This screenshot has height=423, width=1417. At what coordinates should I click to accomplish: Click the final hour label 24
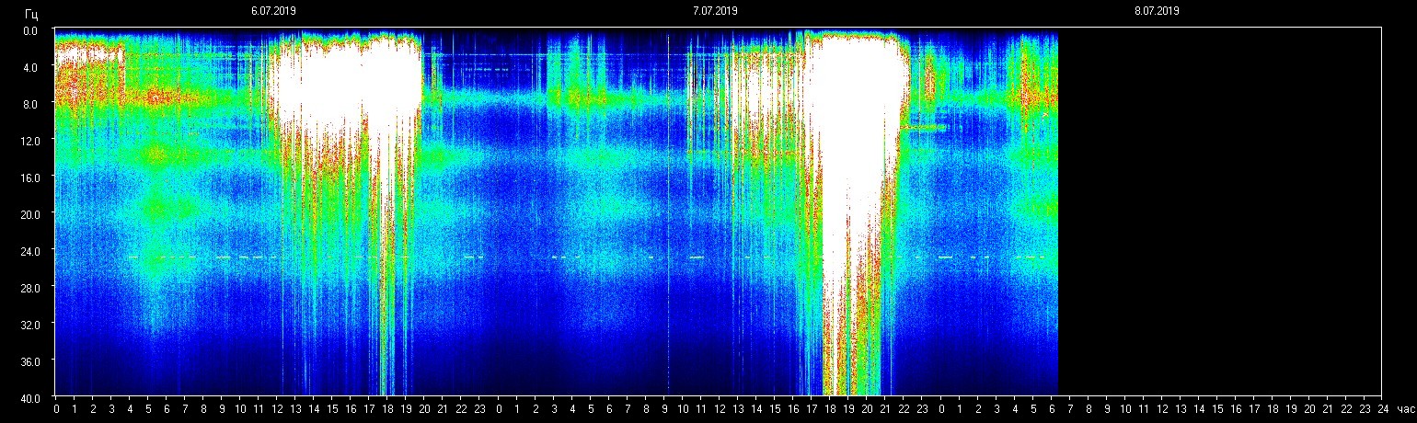(1383, 409)
